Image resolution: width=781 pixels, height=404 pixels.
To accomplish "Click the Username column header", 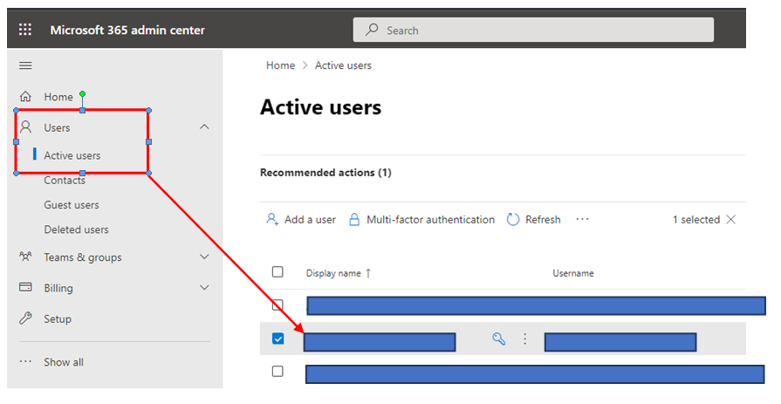I will 573,273.
